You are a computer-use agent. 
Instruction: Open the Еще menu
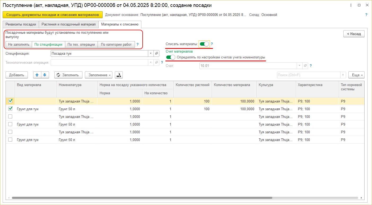point(356,75)
